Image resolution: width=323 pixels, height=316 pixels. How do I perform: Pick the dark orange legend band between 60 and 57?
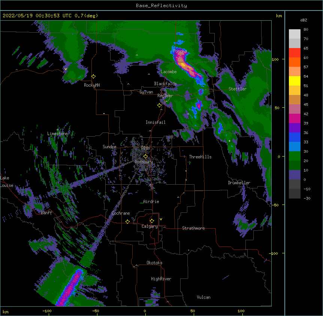295,62
